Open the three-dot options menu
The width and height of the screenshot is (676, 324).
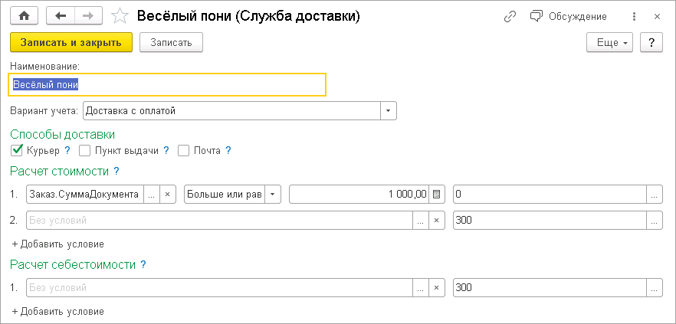(x=633, y=16)
